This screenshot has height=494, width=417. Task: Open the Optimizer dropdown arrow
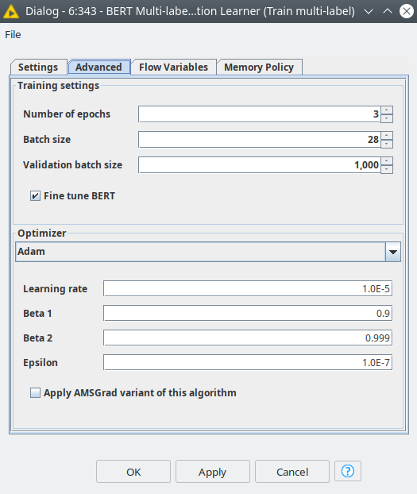(x=392, y=252)
